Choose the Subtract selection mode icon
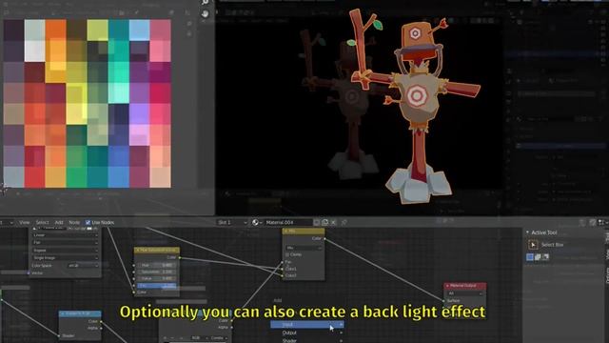 [545, 257]
